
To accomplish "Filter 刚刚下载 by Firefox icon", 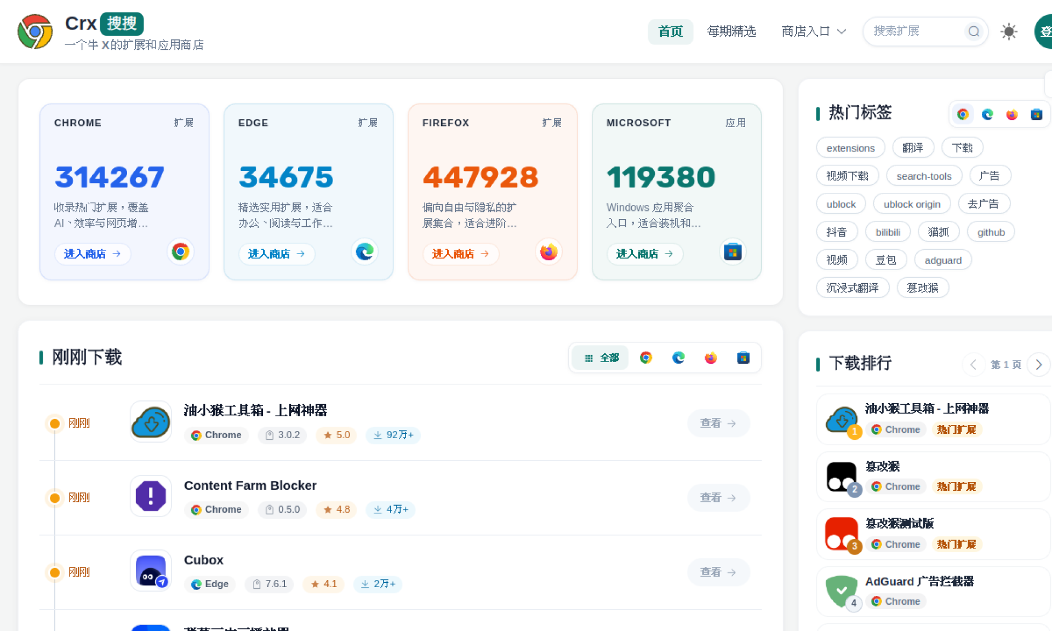I will 711,358.
